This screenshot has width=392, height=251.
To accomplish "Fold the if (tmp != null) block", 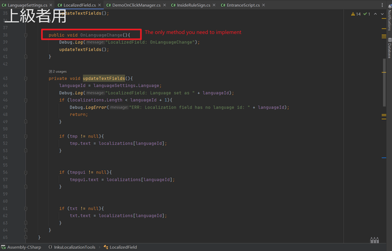I will (26, 136).
